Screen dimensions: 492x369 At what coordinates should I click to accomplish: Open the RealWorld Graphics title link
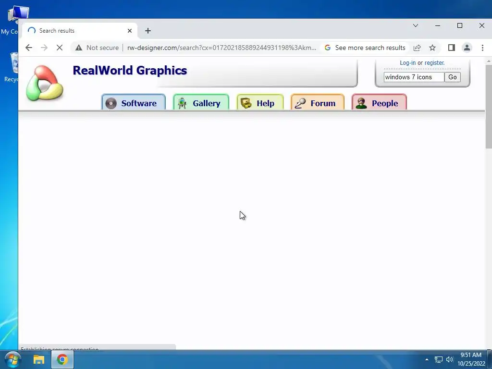(x=130, y=70)
